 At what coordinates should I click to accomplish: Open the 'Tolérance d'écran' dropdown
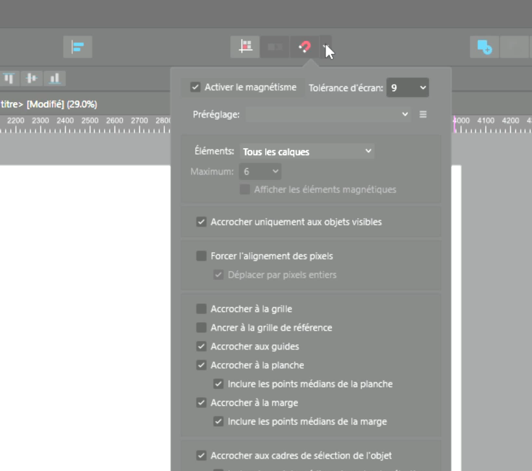[408, 88]
